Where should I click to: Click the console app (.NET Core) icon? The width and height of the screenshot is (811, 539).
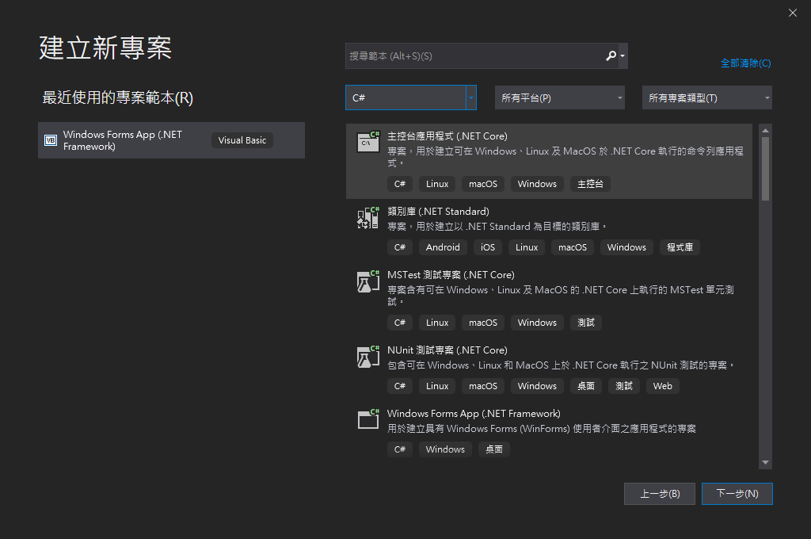pyautogui.click(x=367, y=141)
